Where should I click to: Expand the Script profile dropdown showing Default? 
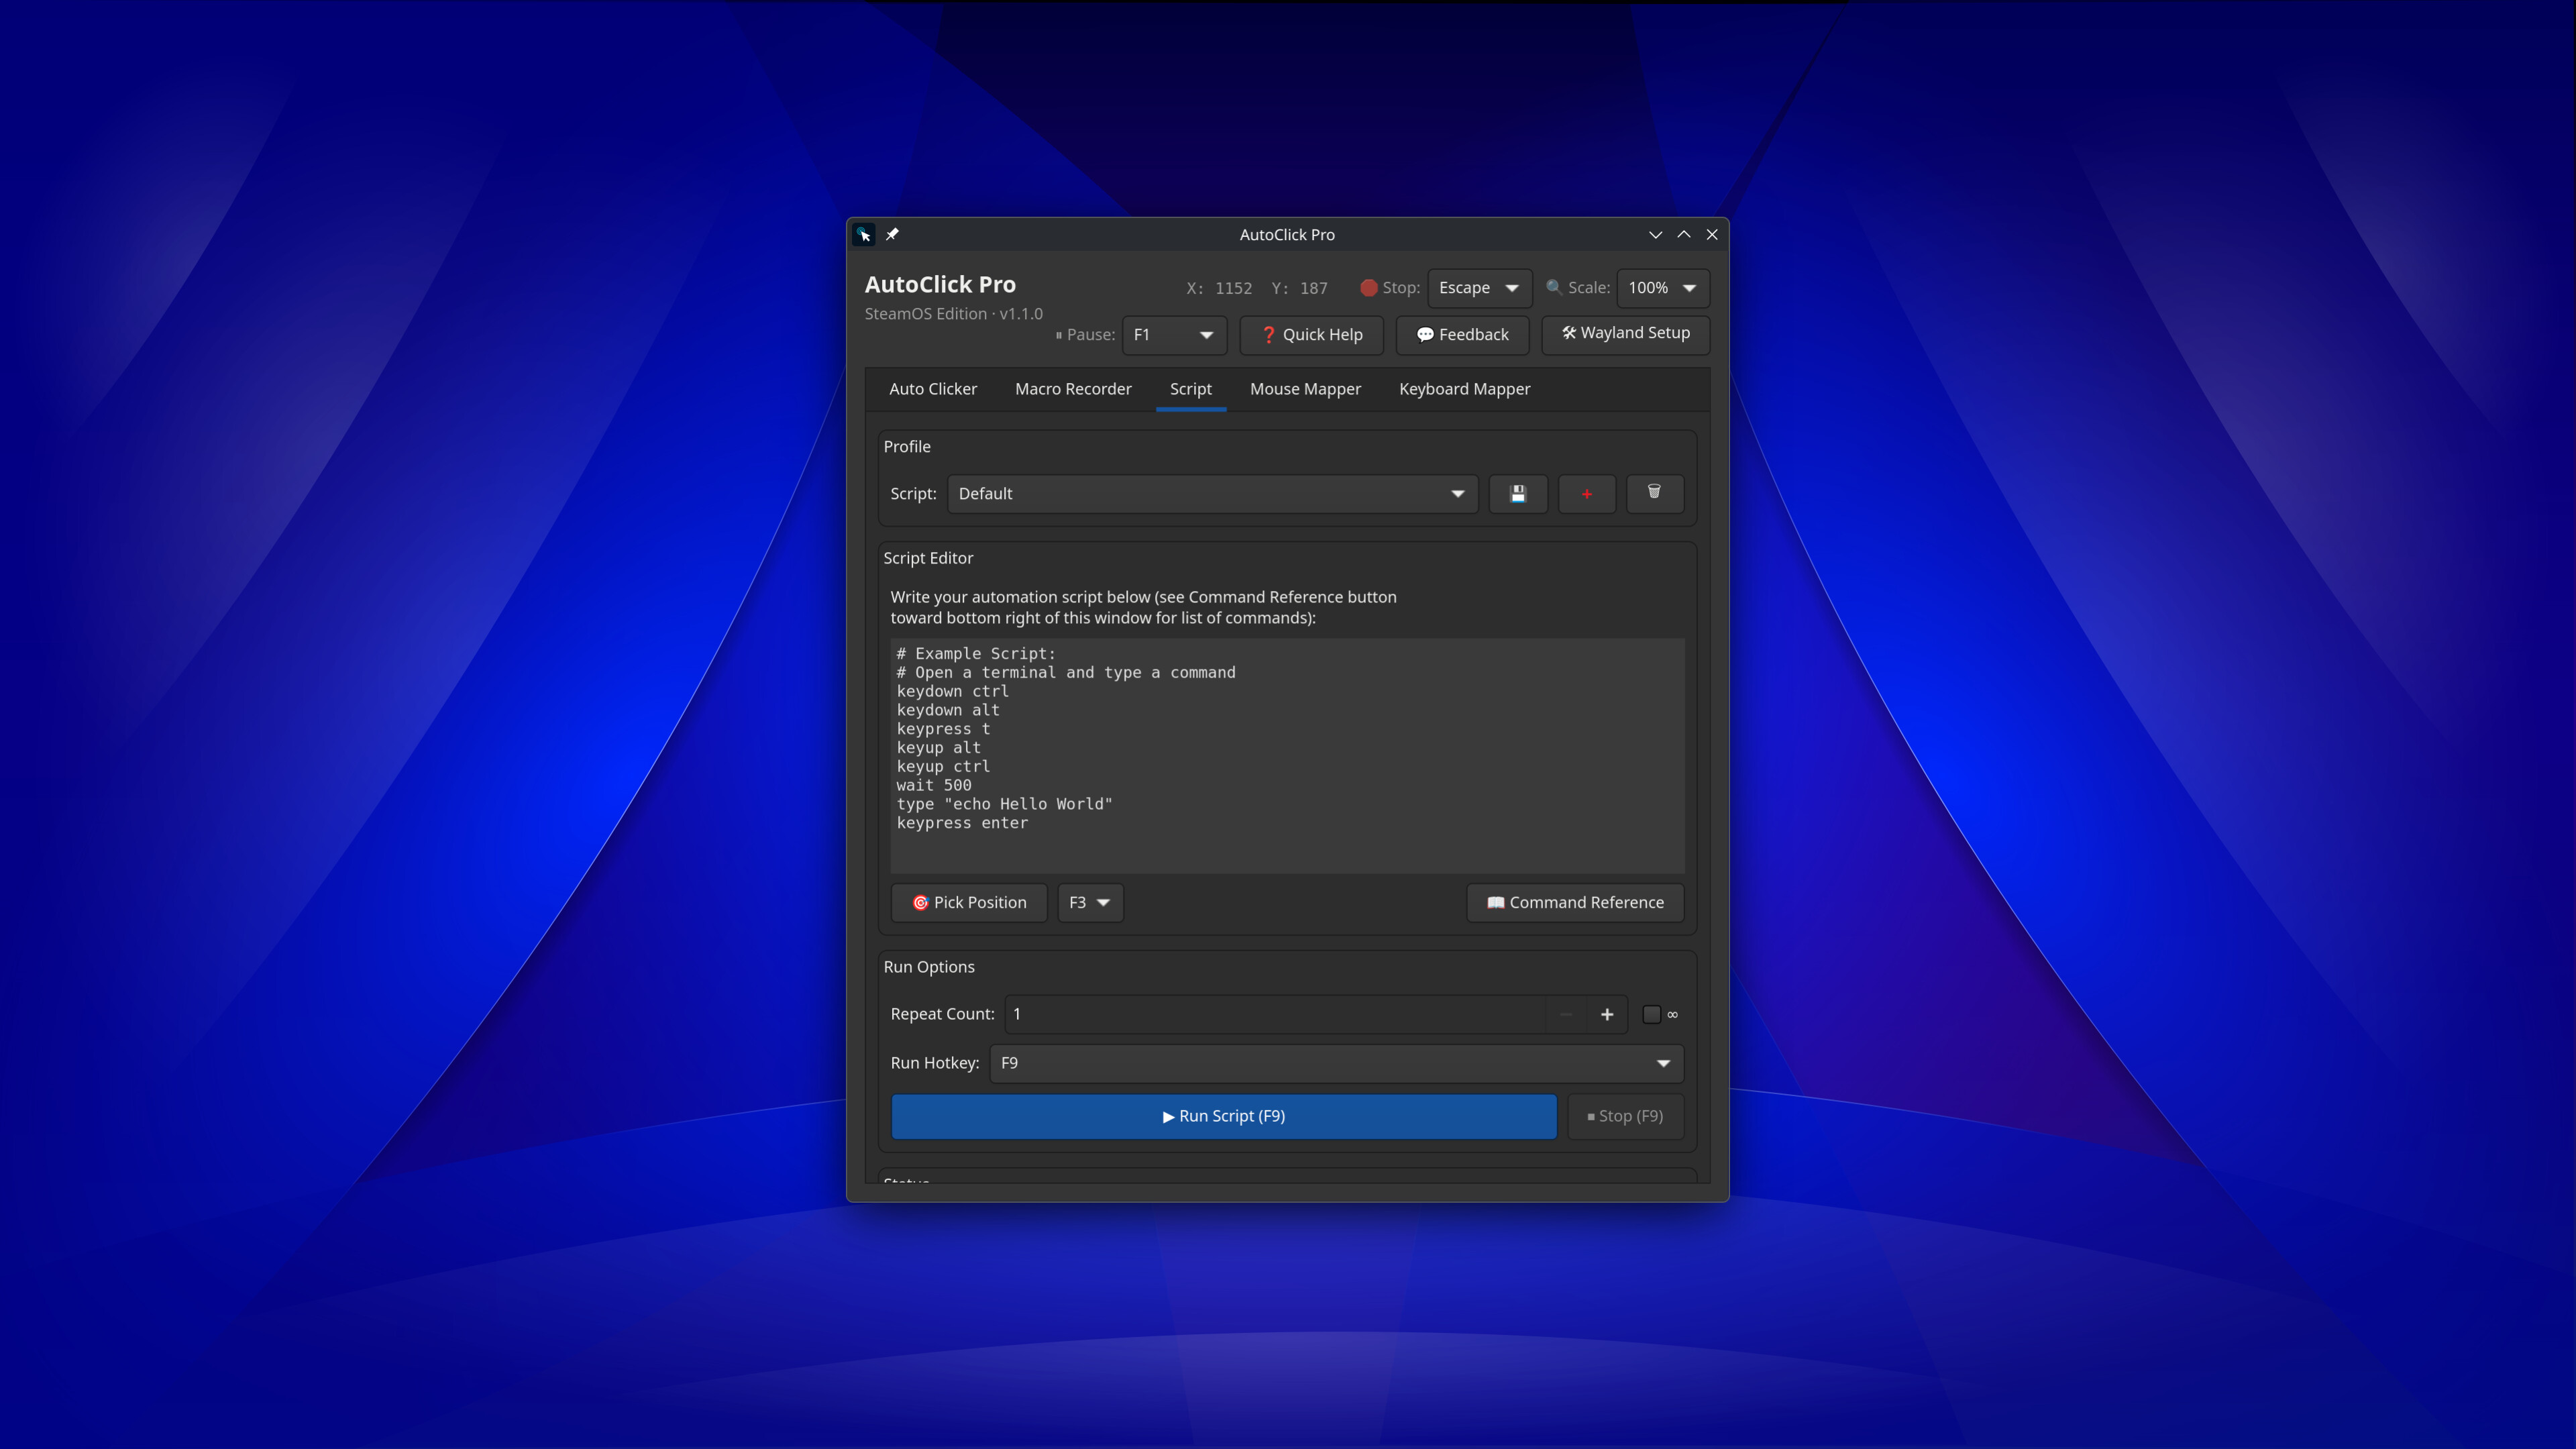[1213, 494]
